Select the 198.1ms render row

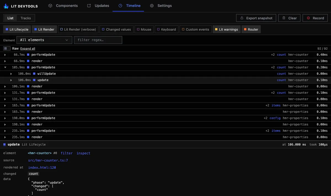click(x=165, y=125)
